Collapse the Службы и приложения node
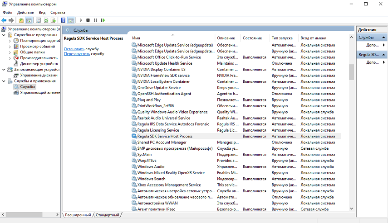Viewport: 388px width, 223px height. (4, 81)
